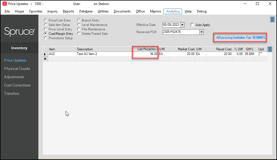Click the List Price cell 36.00
The height and width of the screenshot is (160, 277).
coord(145,54)
